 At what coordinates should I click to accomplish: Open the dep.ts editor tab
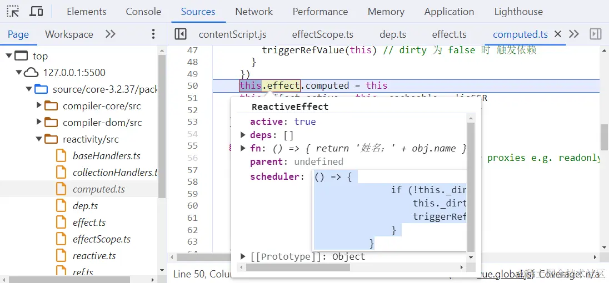coord(393,34)
